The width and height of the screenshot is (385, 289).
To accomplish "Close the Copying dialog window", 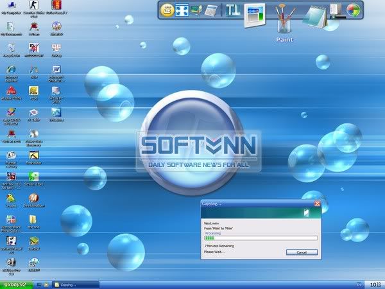I will (x=317, y=204).
